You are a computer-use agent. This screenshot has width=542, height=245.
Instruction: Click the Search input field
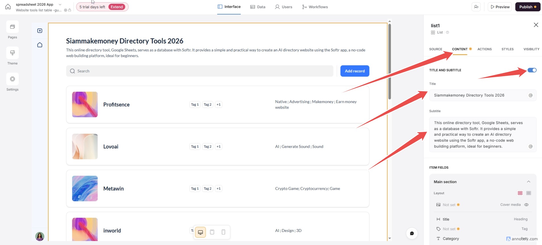pyautogui.click(x=200, y=71)
